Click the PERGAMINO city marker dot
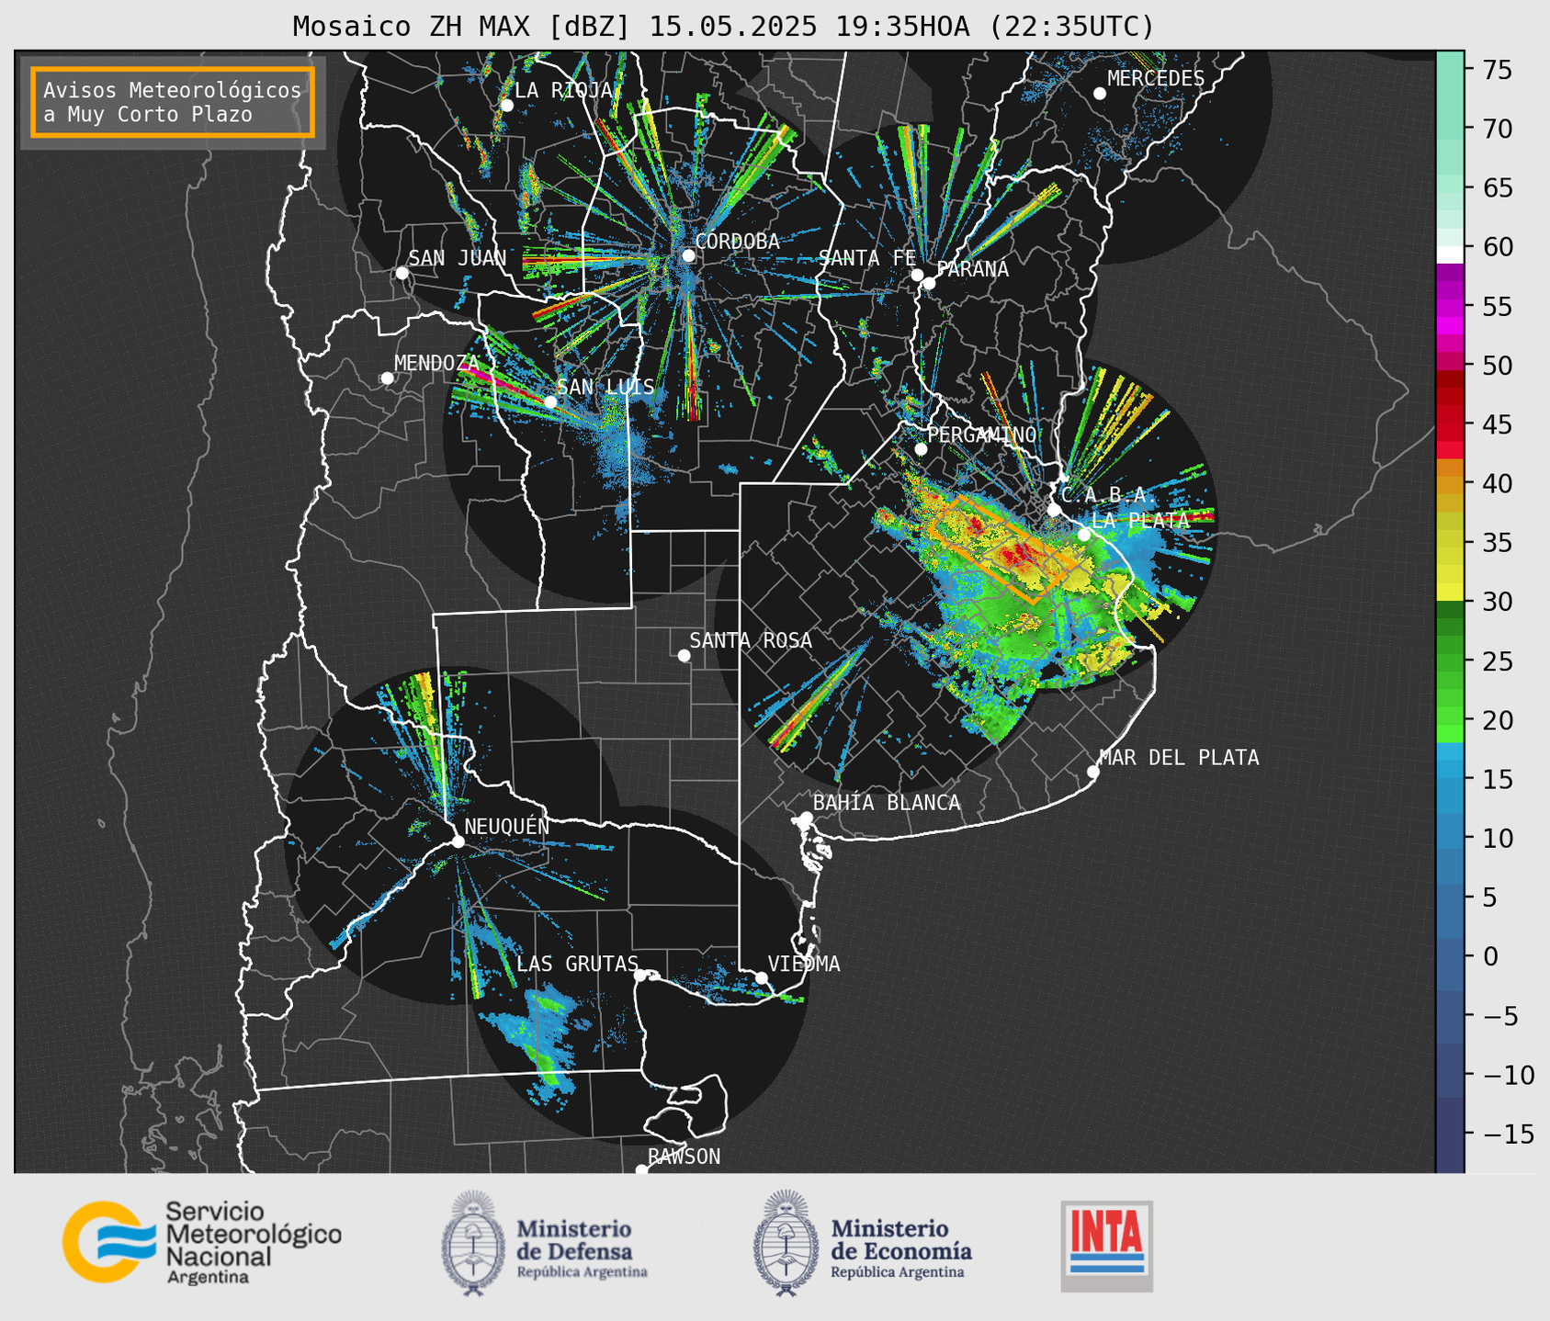The image size is (1550, 1321). pos(921,449)
